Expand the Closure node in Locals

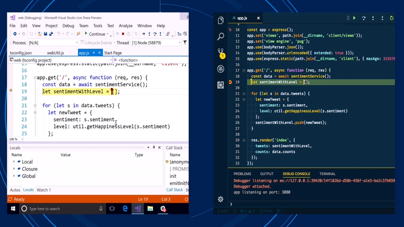[14, 169]
